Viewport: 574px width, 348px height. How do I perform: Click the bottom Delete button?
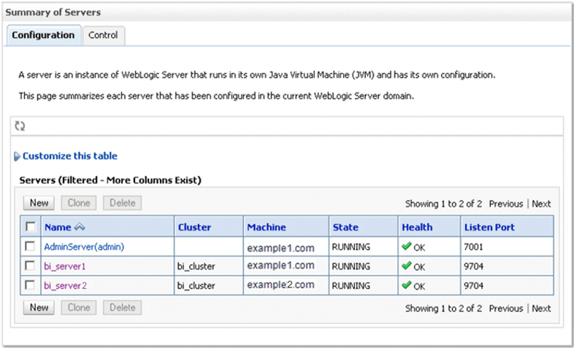point(122,307)
